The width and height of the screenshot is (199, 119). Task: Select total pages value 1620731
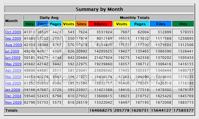point(140,110)
